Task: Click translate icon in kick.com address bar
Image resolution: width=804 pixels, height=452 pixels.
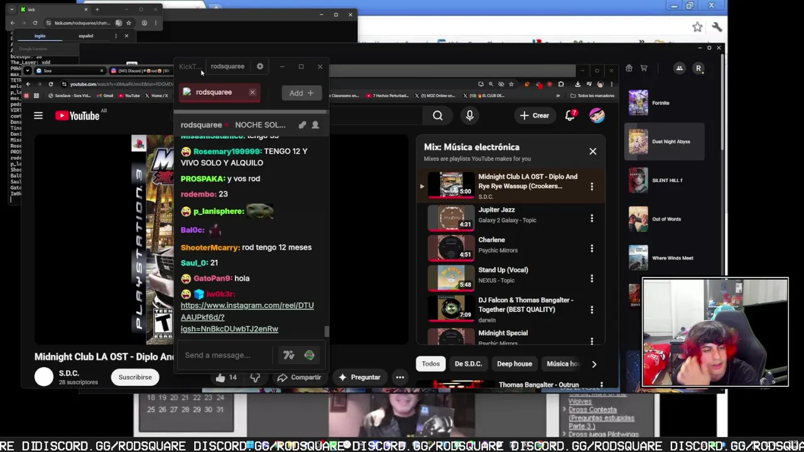Action: point(119,23)
